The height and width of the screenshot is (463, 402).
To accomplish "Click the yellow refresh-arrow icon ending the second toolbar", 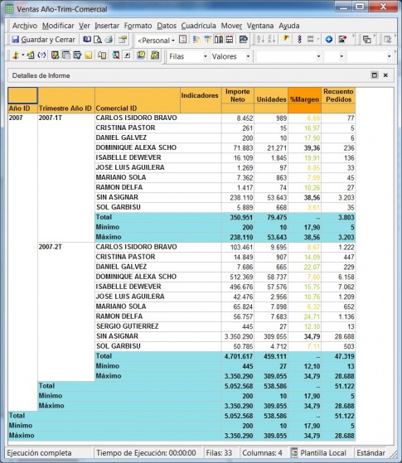I will click(155, 55).
